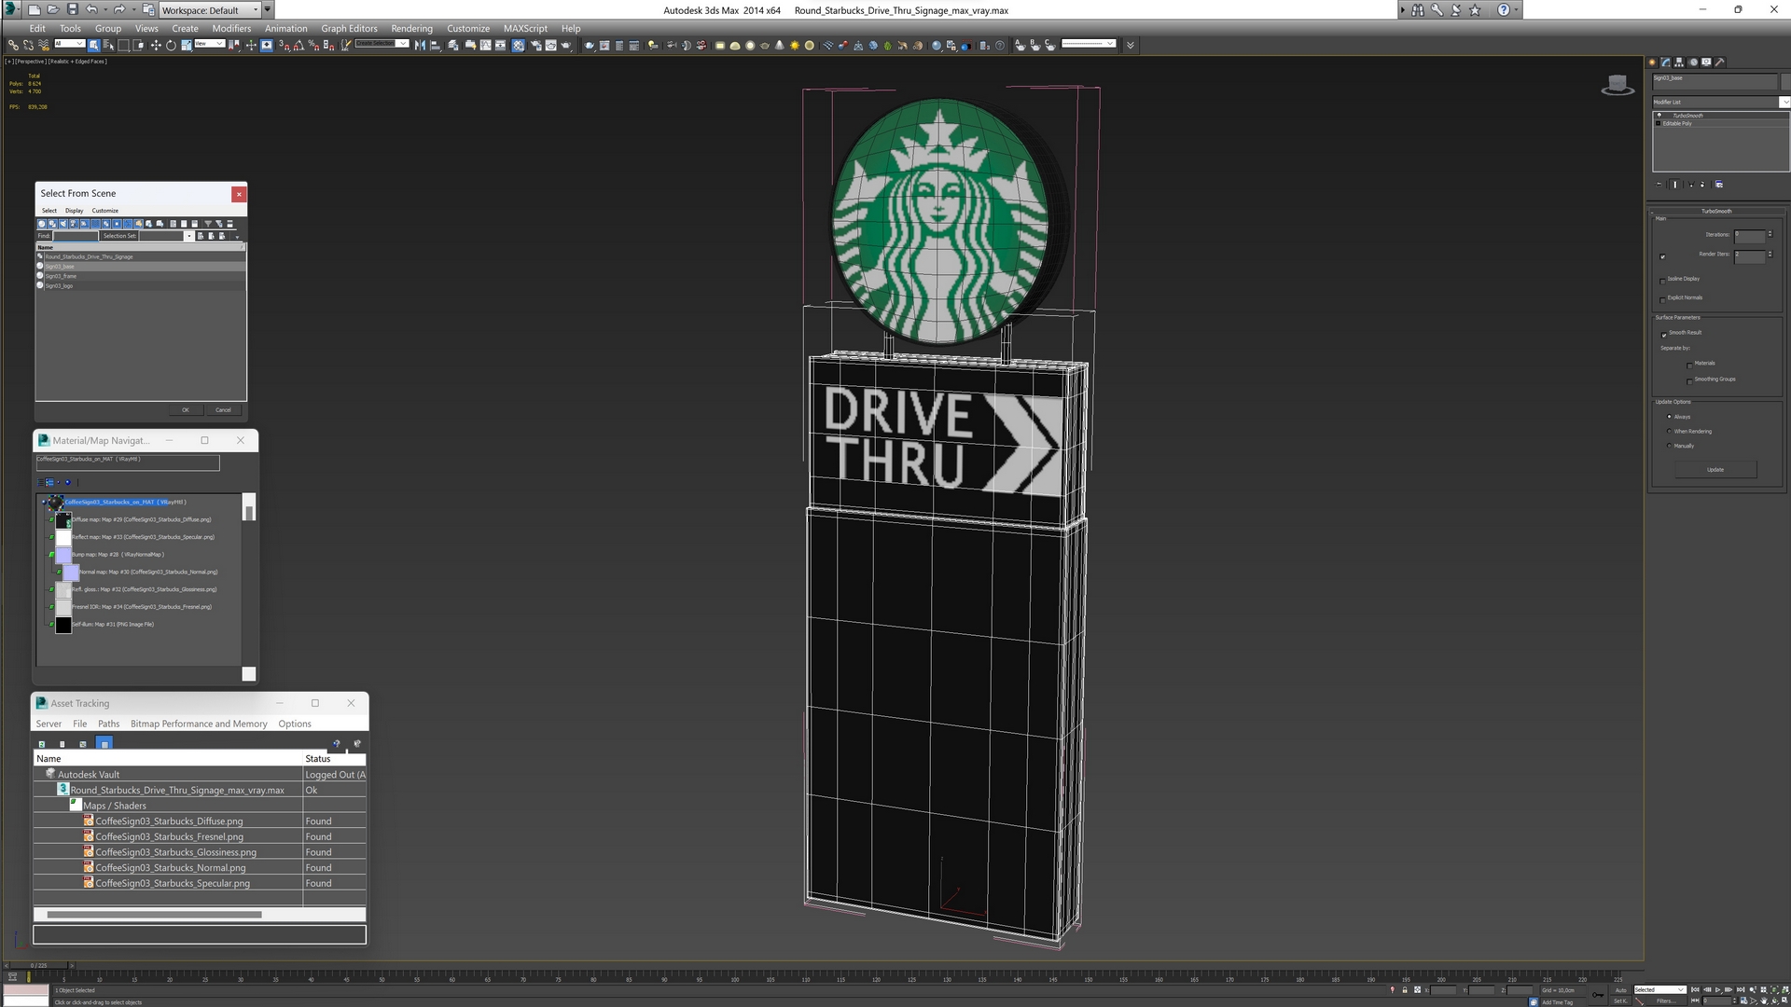Viewport: 1791px width, 1007px height.
Task: Open the Create command panel tab
Action: point(1652,62)
